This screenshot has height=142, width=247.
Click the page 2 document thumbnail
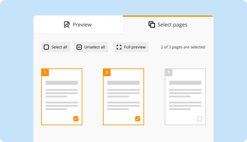coord(123,97)
